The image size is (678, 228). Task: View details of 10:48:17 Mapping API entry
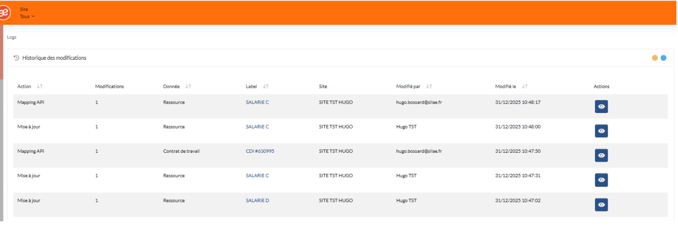tap(601, 107)
